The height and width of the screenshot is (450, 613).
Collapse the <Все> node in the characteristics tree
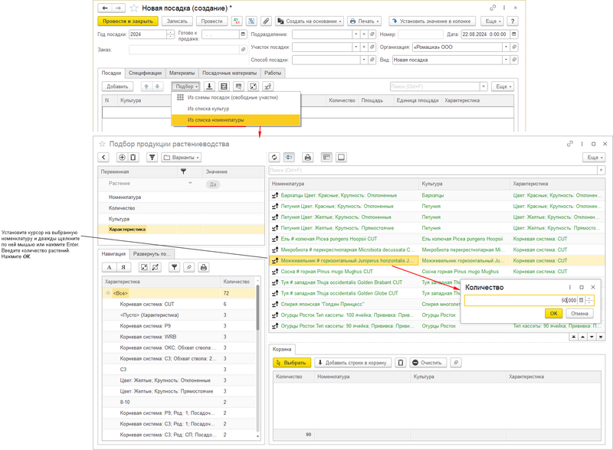pyautogui.click(x=108, y=293)
